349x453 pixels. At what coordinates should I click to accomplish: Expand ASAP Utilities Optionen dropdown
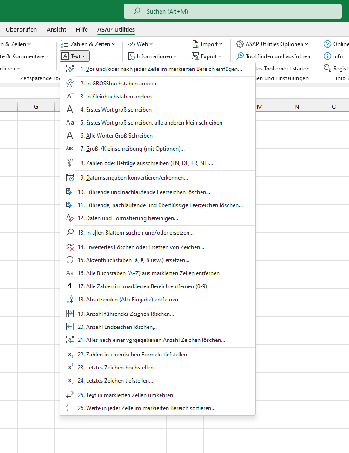(x=272, y=44)
